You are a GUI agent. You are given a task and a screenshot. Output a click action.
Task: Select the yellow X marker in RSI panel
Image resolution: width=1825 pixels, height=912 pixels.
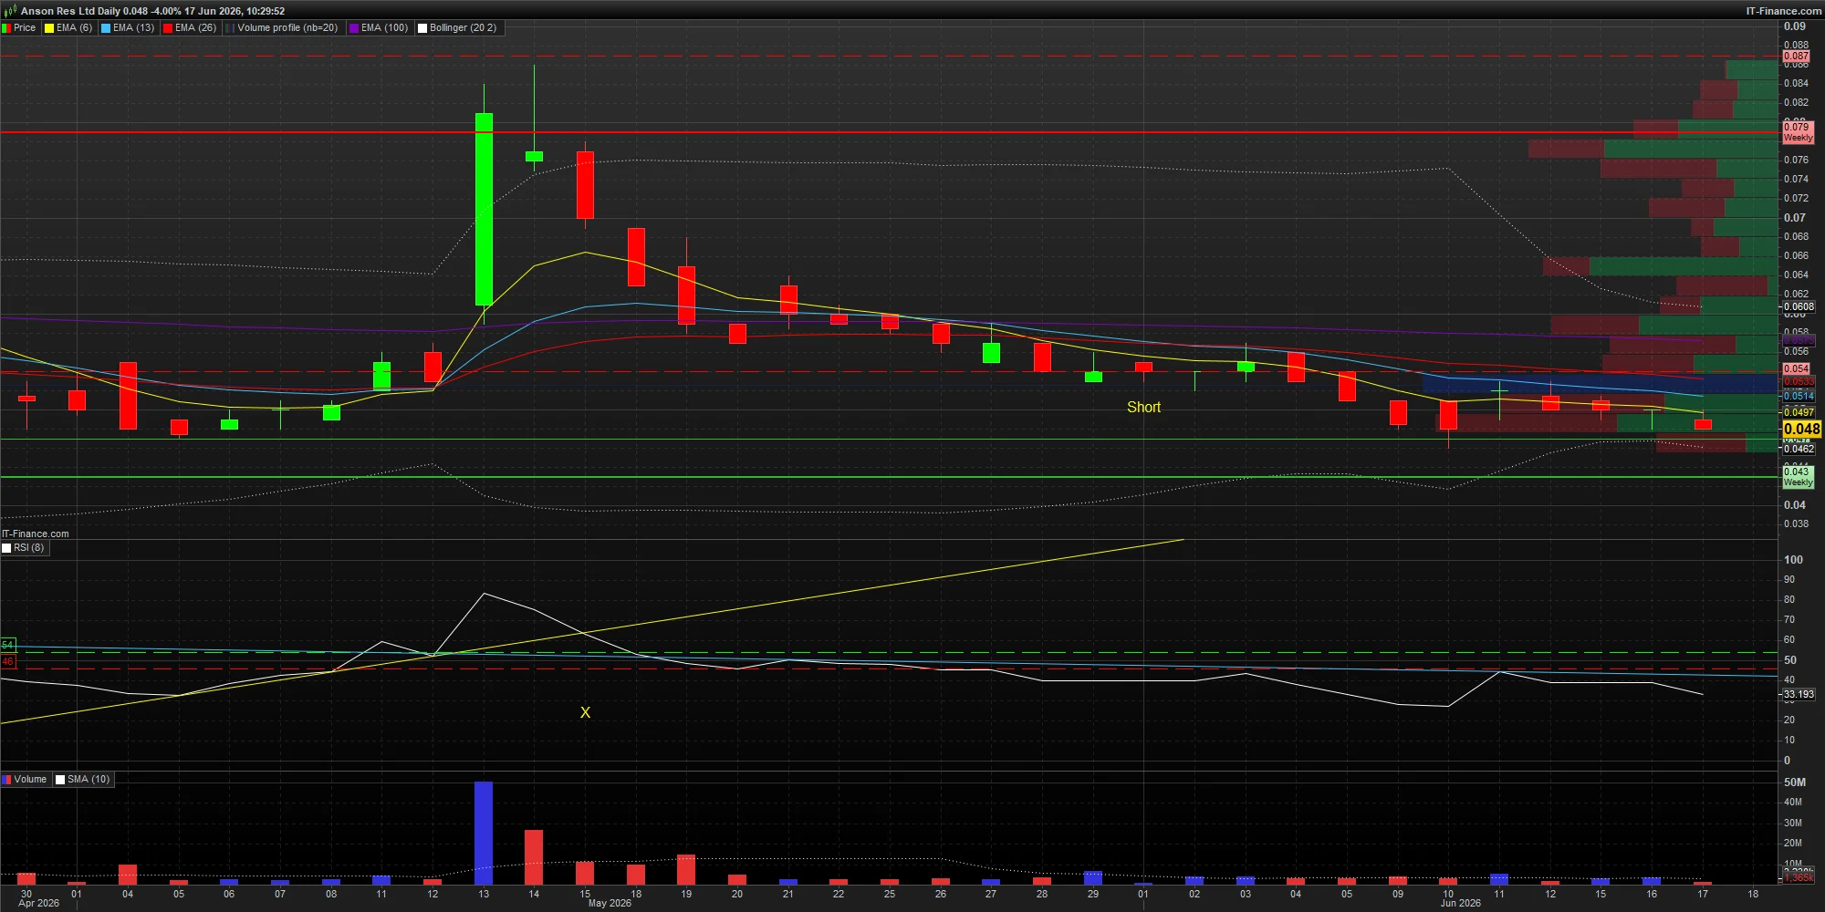click(x=585, y=712)
